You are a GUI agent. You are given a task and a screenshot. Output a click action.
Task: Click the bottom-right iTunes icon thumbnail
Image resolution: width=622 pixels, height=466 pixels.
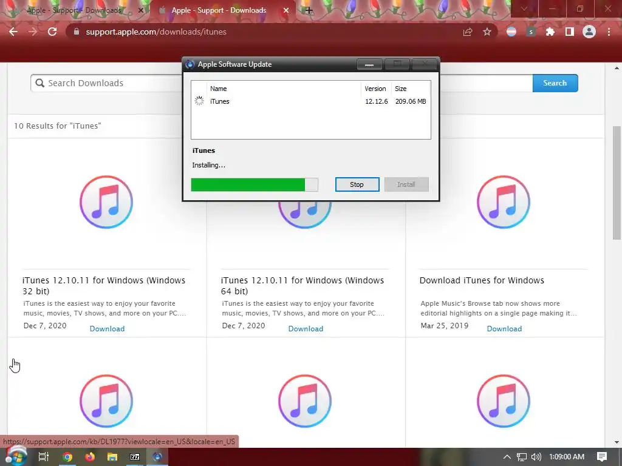504,401
